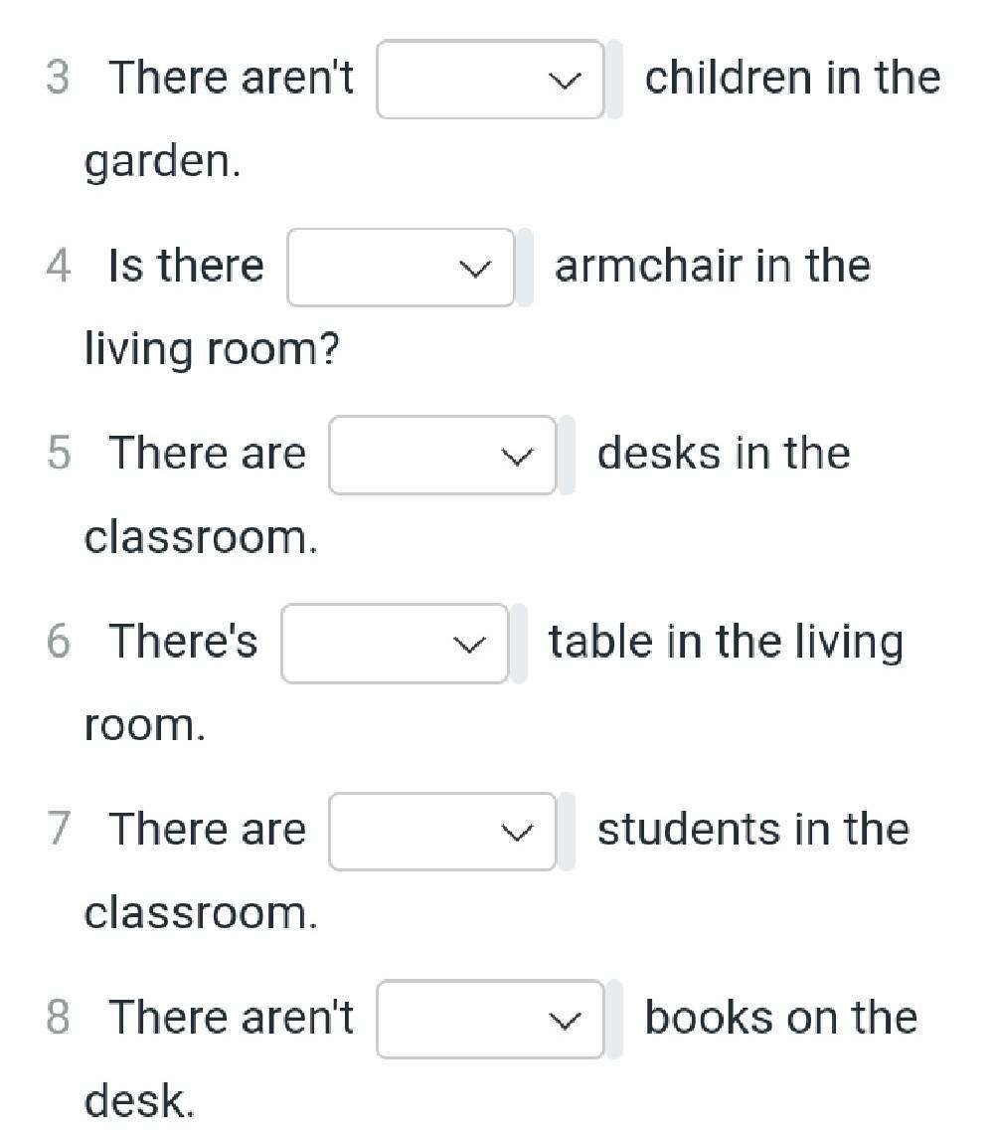Click the chevron arrow in question 6's dropdown
Screen dimensions: 996x1141
(x=469, y=645)
